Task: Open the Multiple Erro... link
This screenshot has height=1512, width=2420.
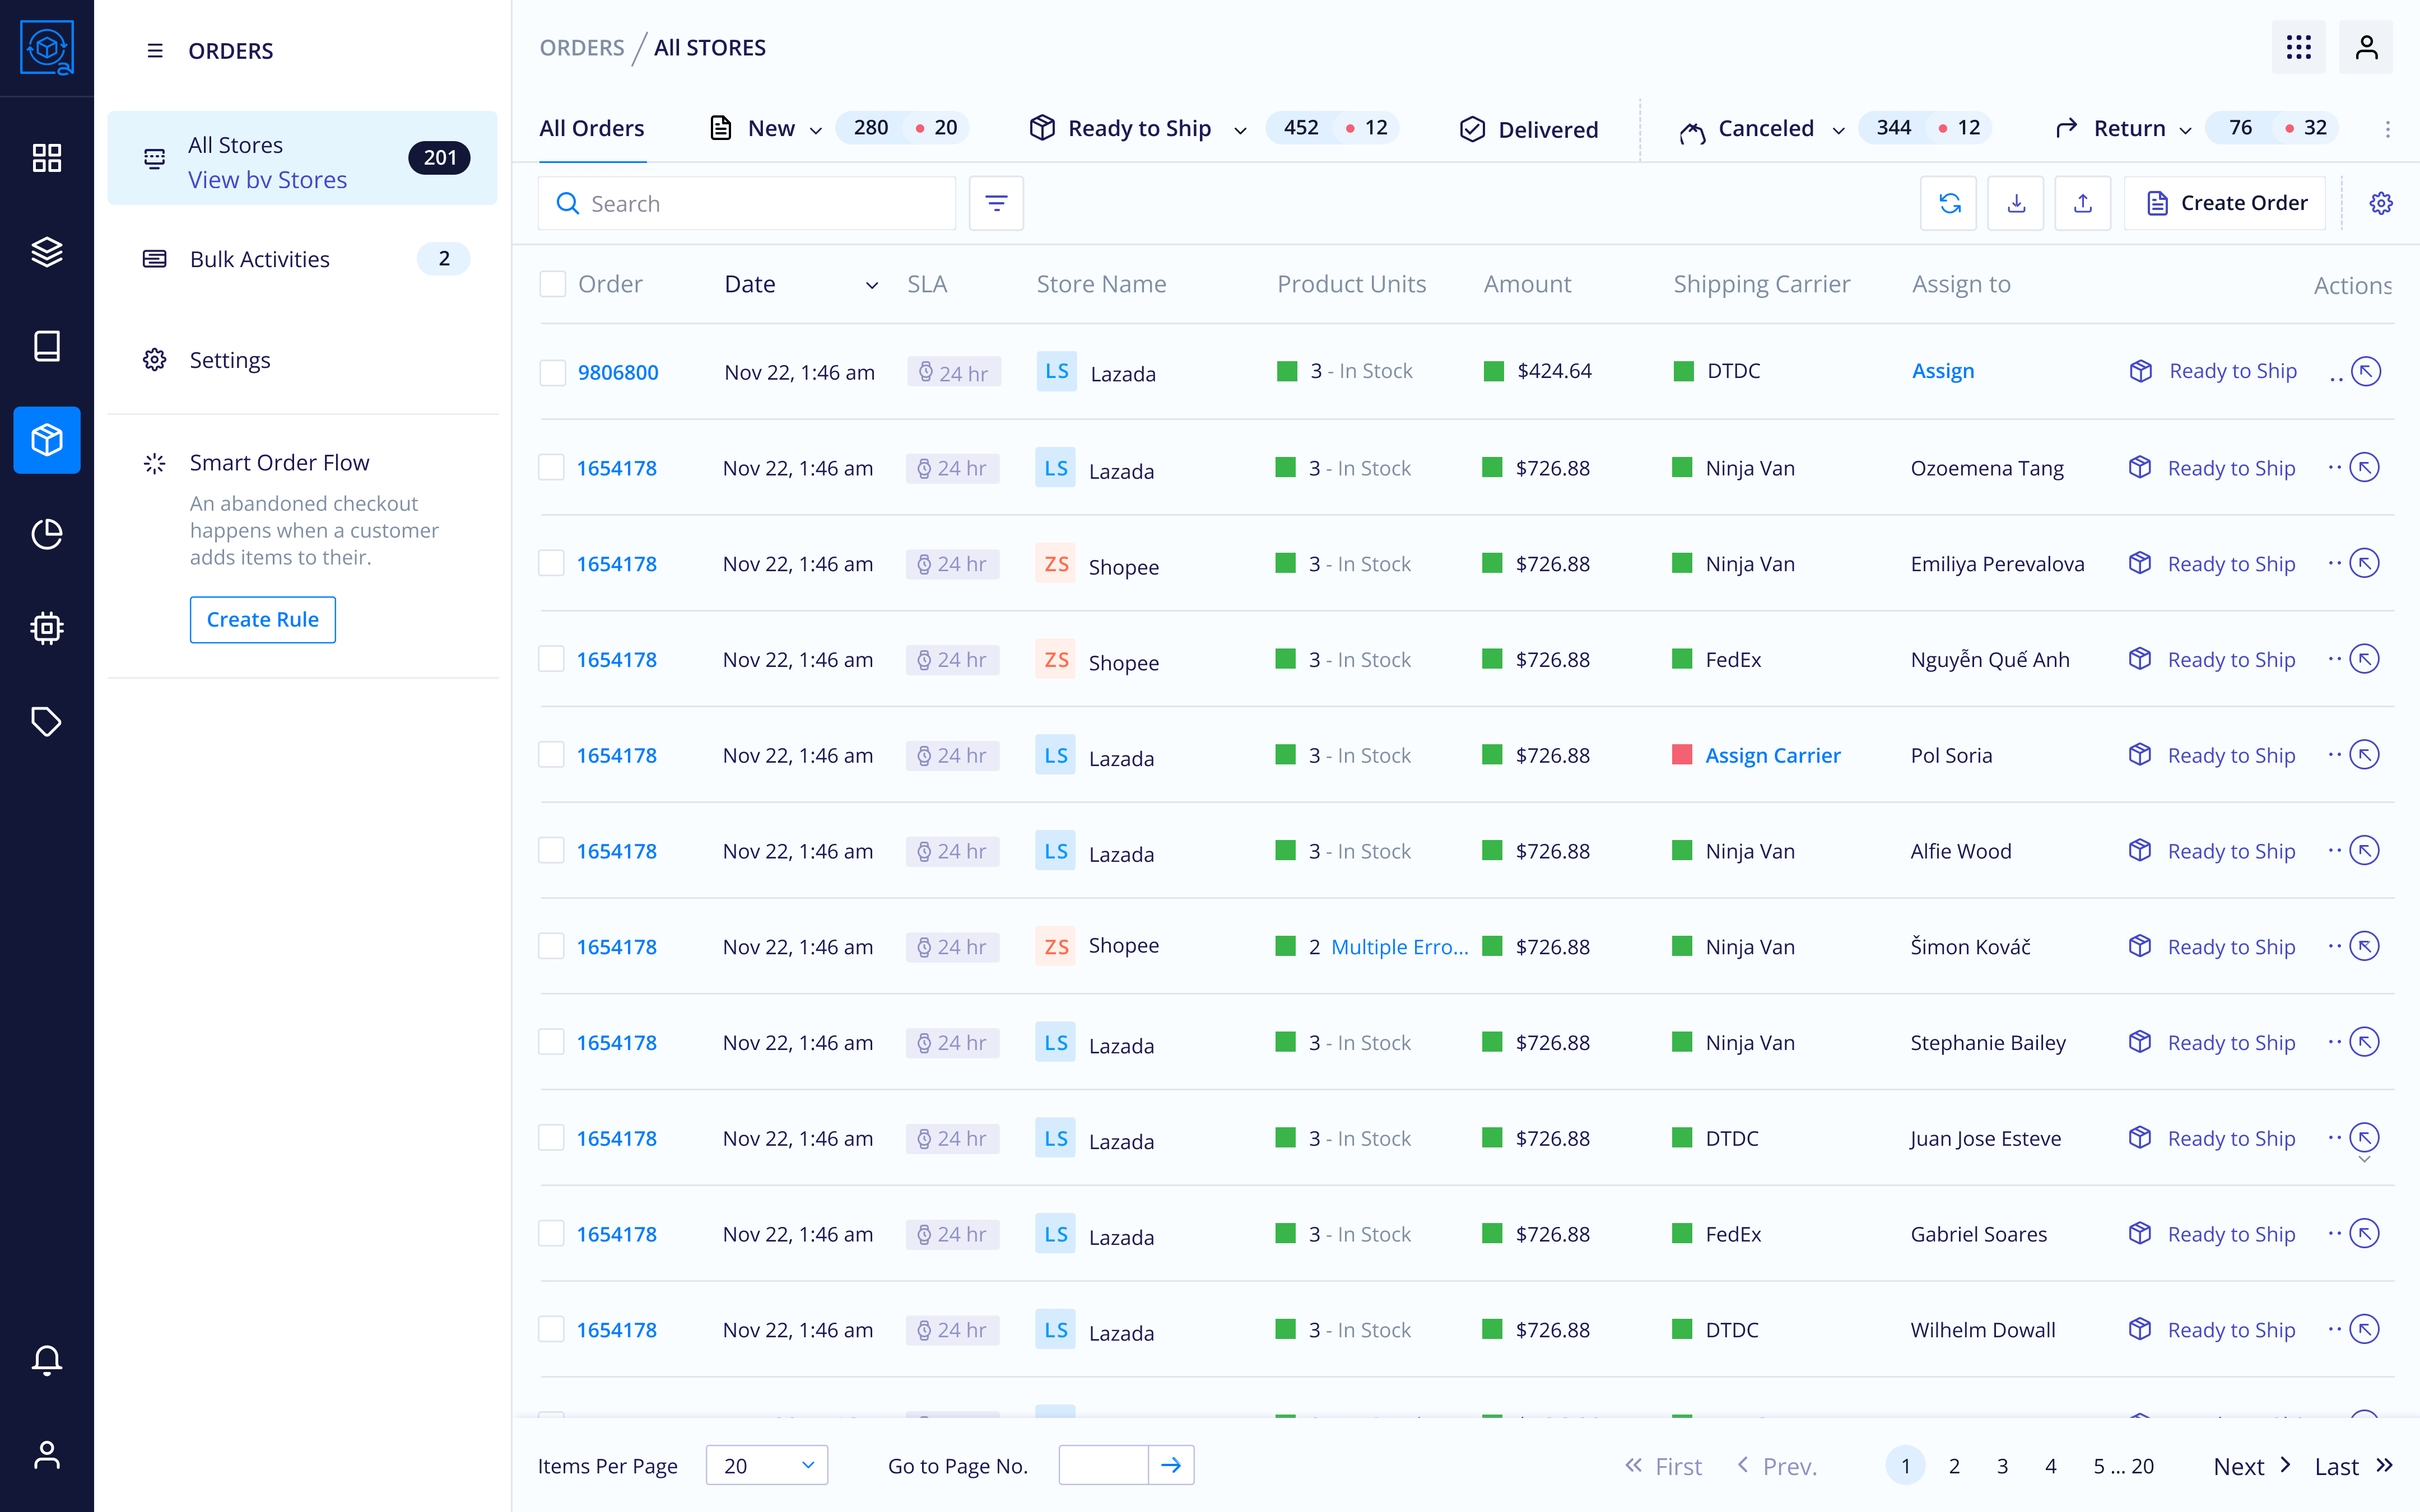Action: coord(1399,946)
